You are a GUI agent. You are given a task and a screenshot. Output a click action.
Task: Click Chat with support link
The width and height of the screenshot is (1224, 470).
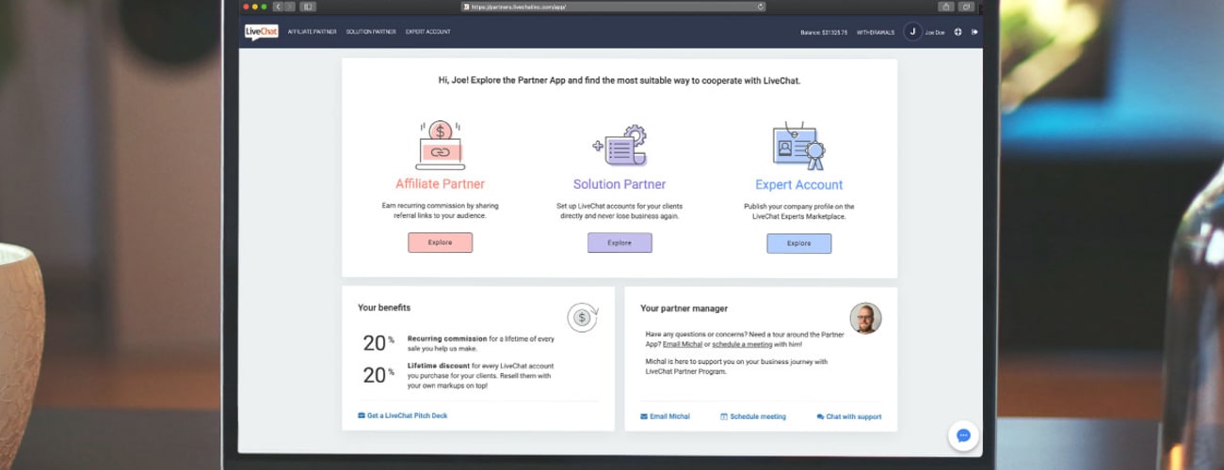point(849,416)
